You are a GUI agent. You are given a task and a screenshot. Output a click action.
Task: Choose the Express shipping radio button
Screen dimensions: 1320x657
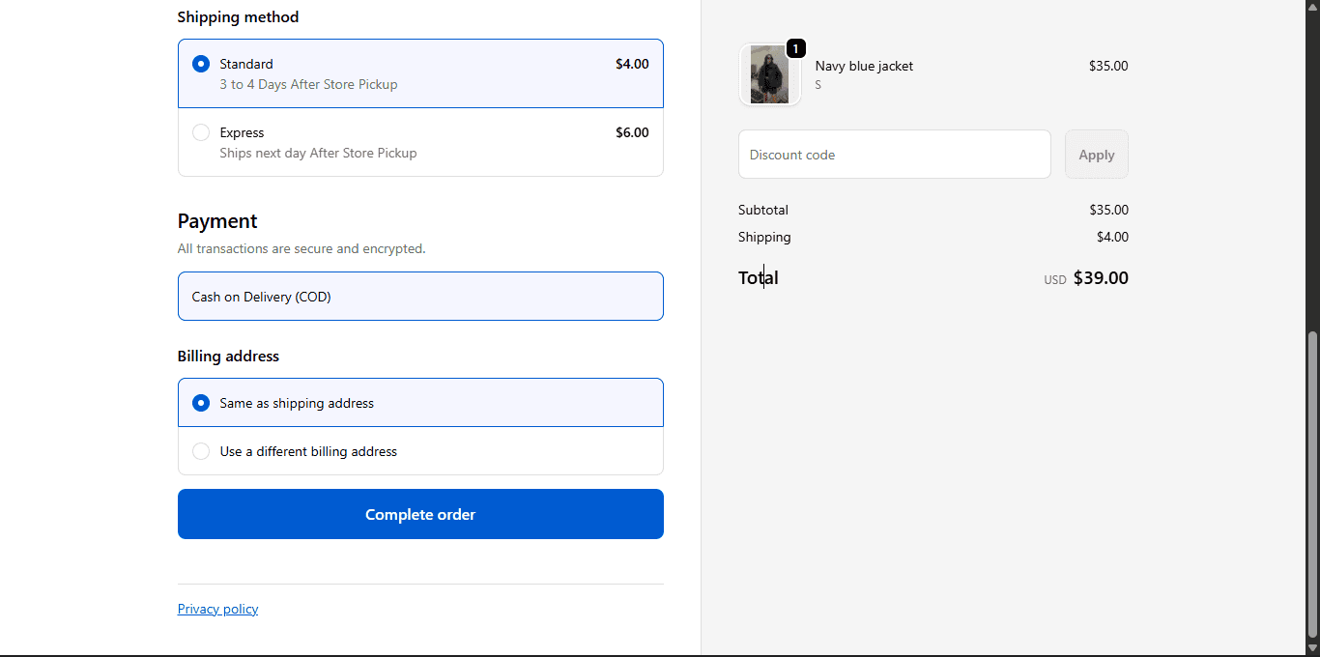tap(201, 132)
